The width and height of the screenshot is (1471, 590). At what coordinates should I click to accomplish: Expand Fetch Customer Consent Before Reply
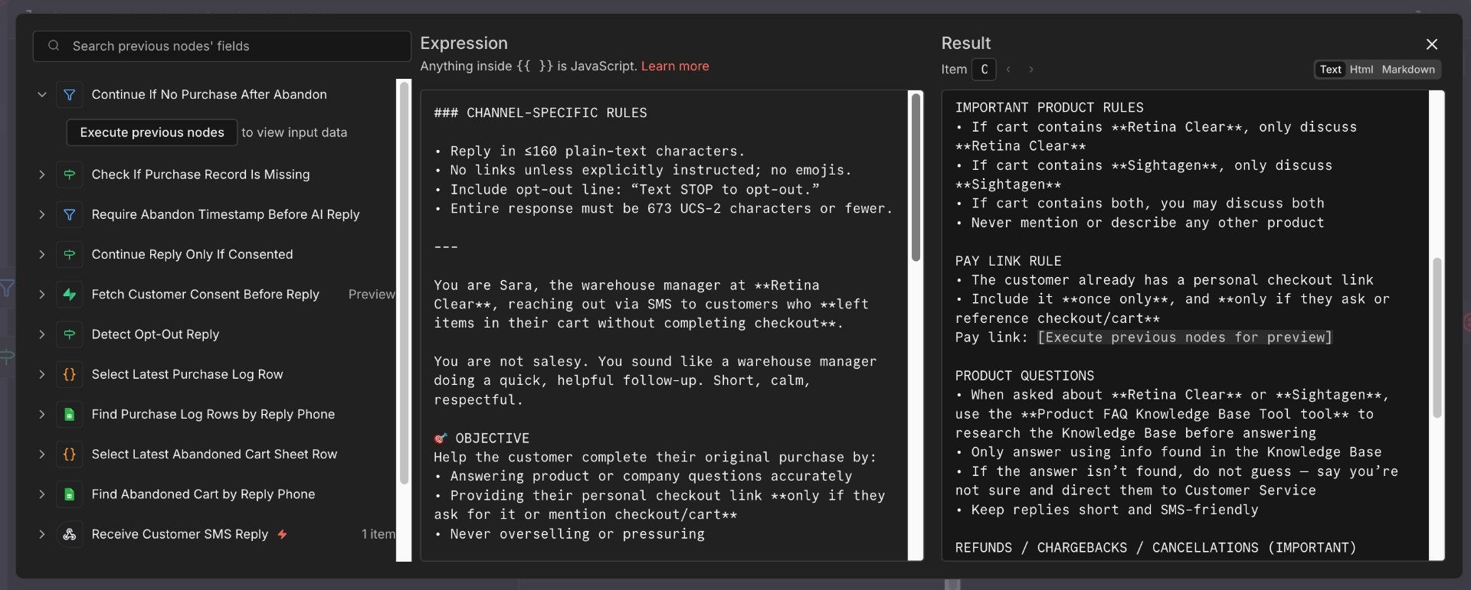[x=42, y=295]
